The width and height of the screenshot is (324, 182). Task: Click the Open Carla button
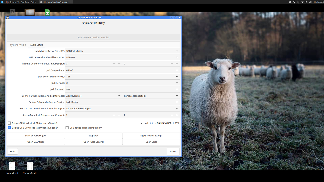click(151, 142)
